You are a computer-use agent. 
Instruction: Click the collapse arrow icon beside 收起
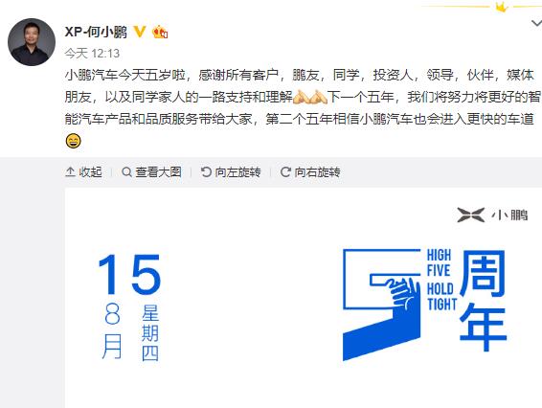point(70,171)
